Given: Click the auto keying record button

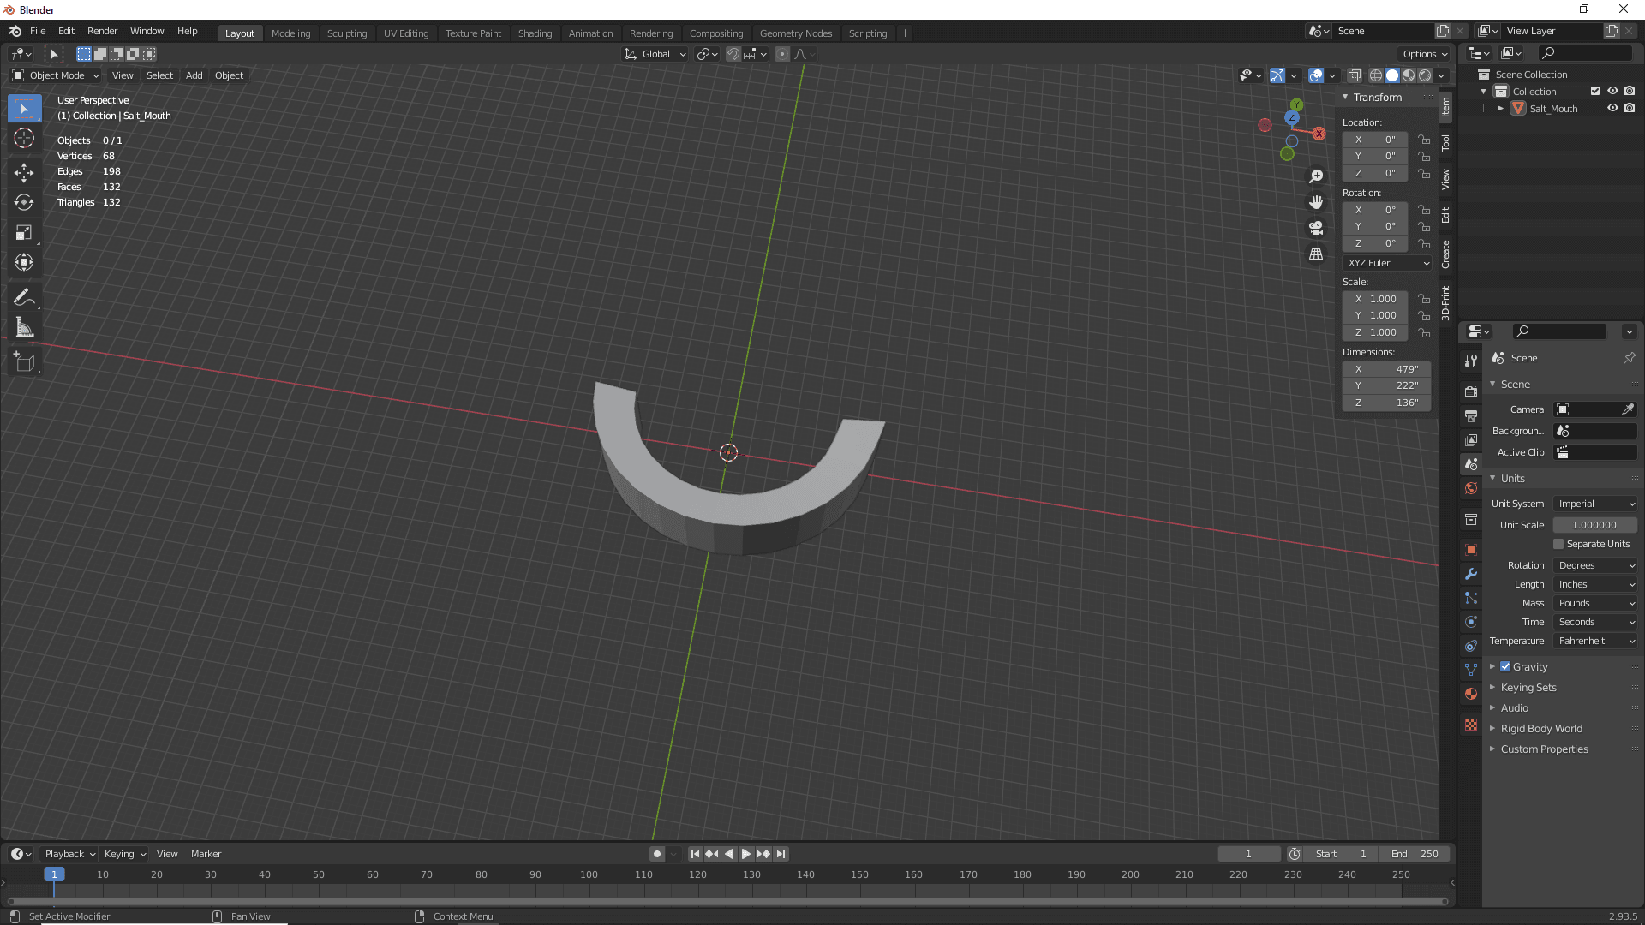Looking at the screenshot, I should (x=657, y=854).
